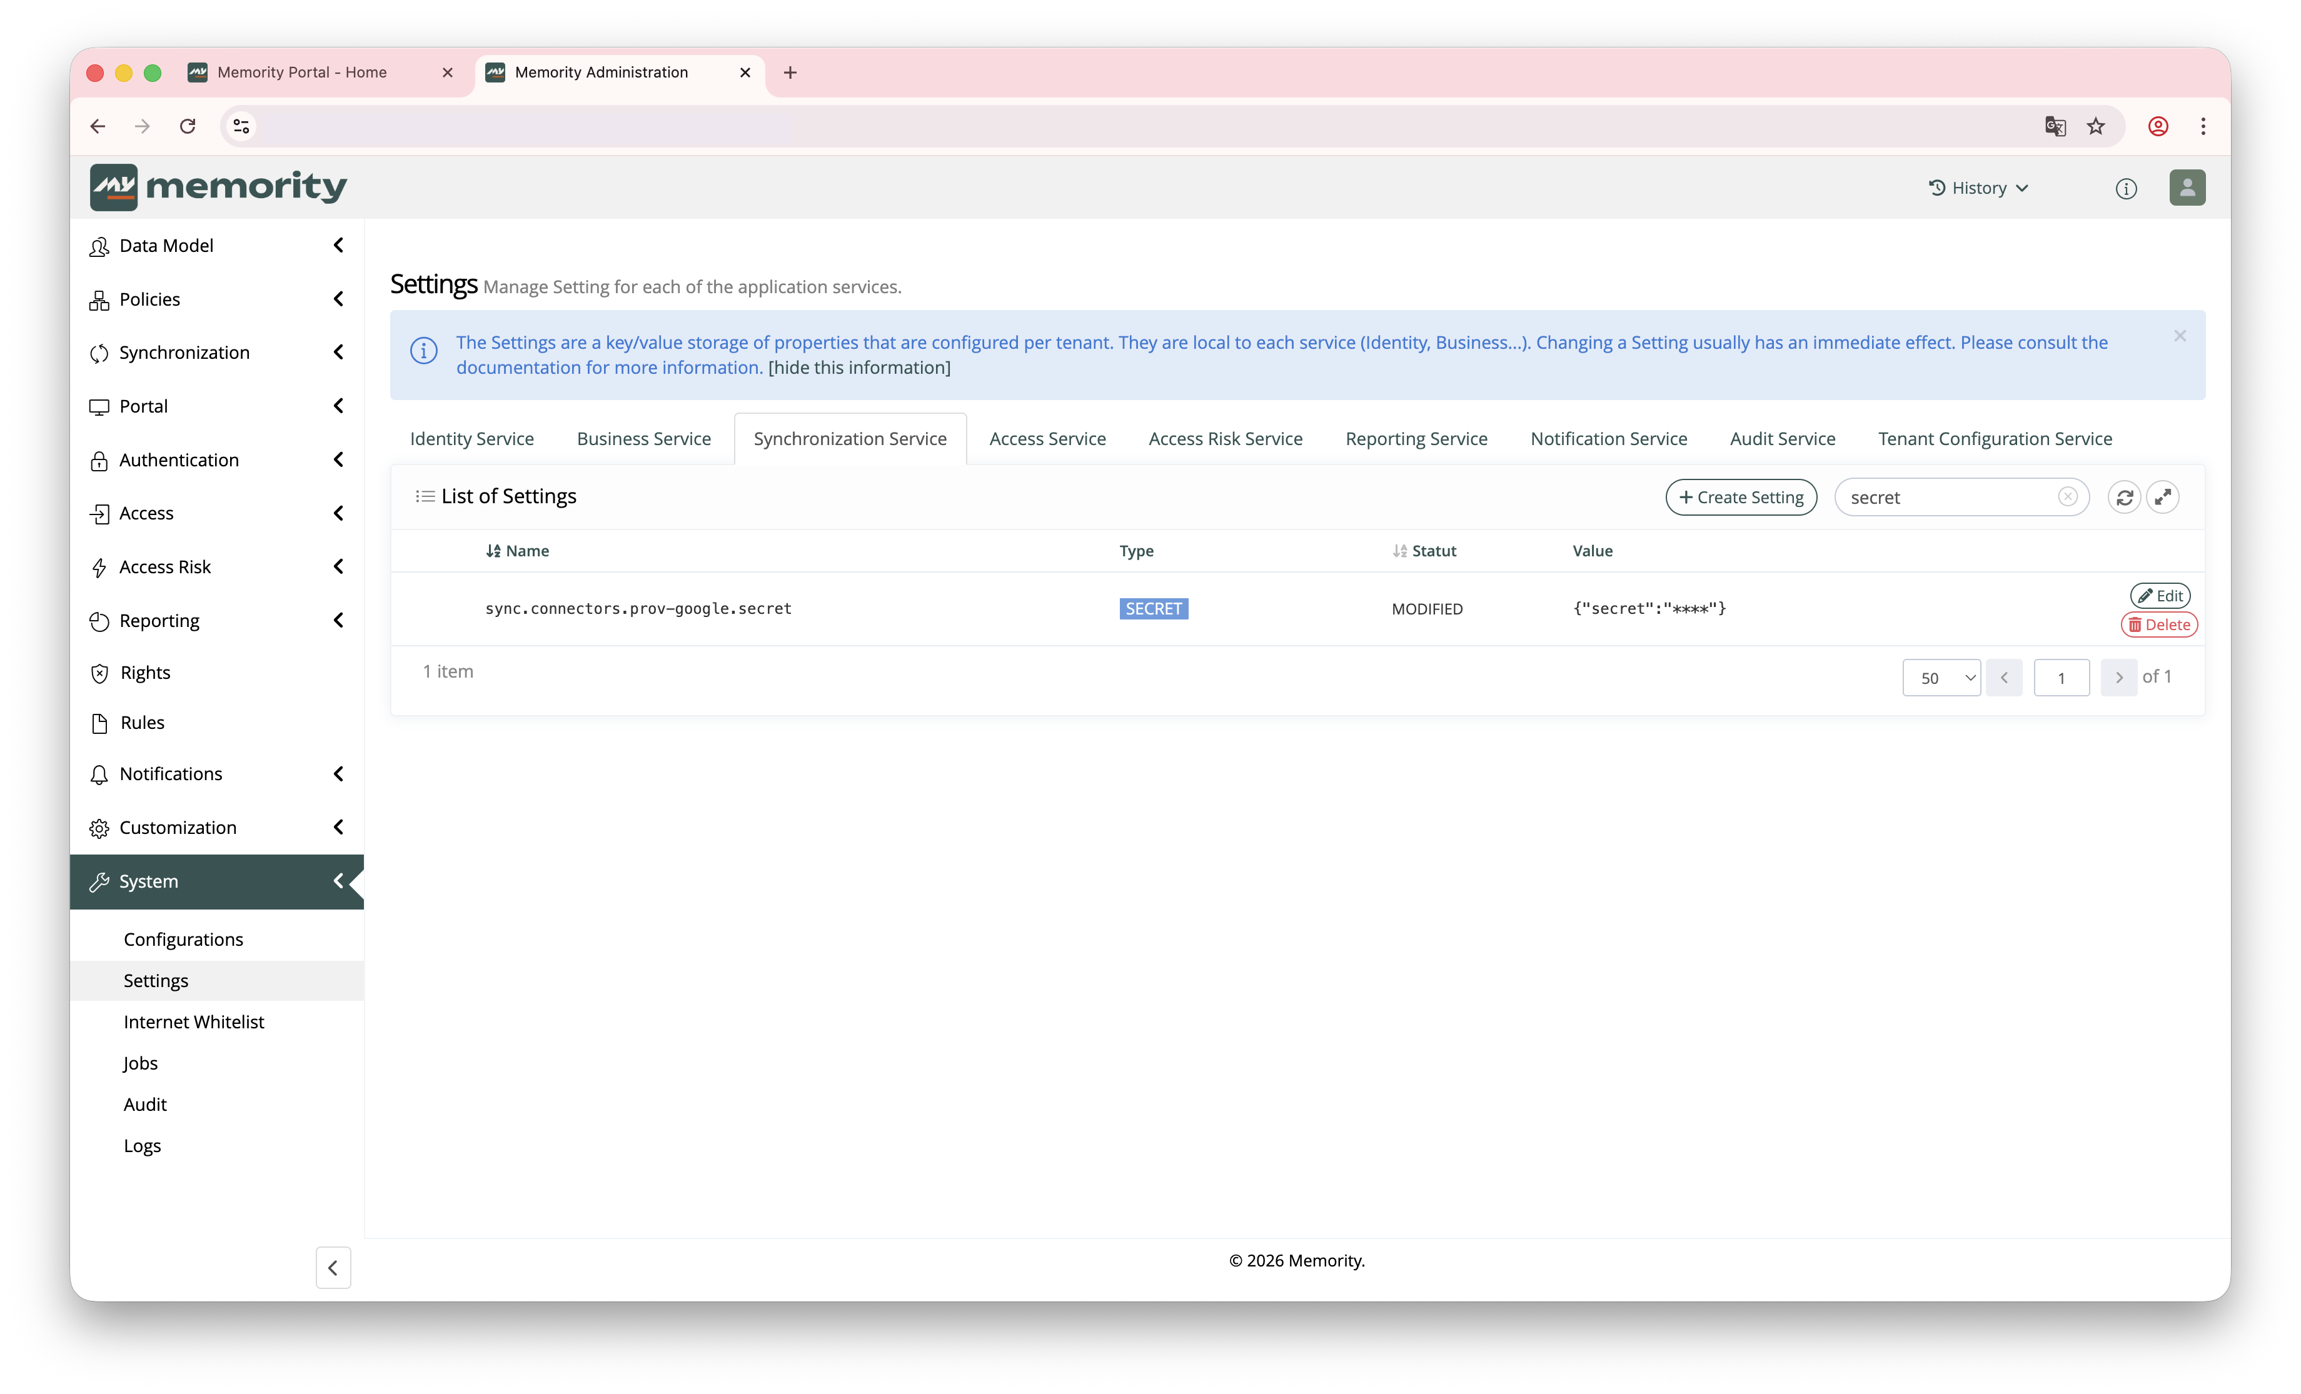
Task: Open Jobs under System
Action: click(x=140, y=1063)
